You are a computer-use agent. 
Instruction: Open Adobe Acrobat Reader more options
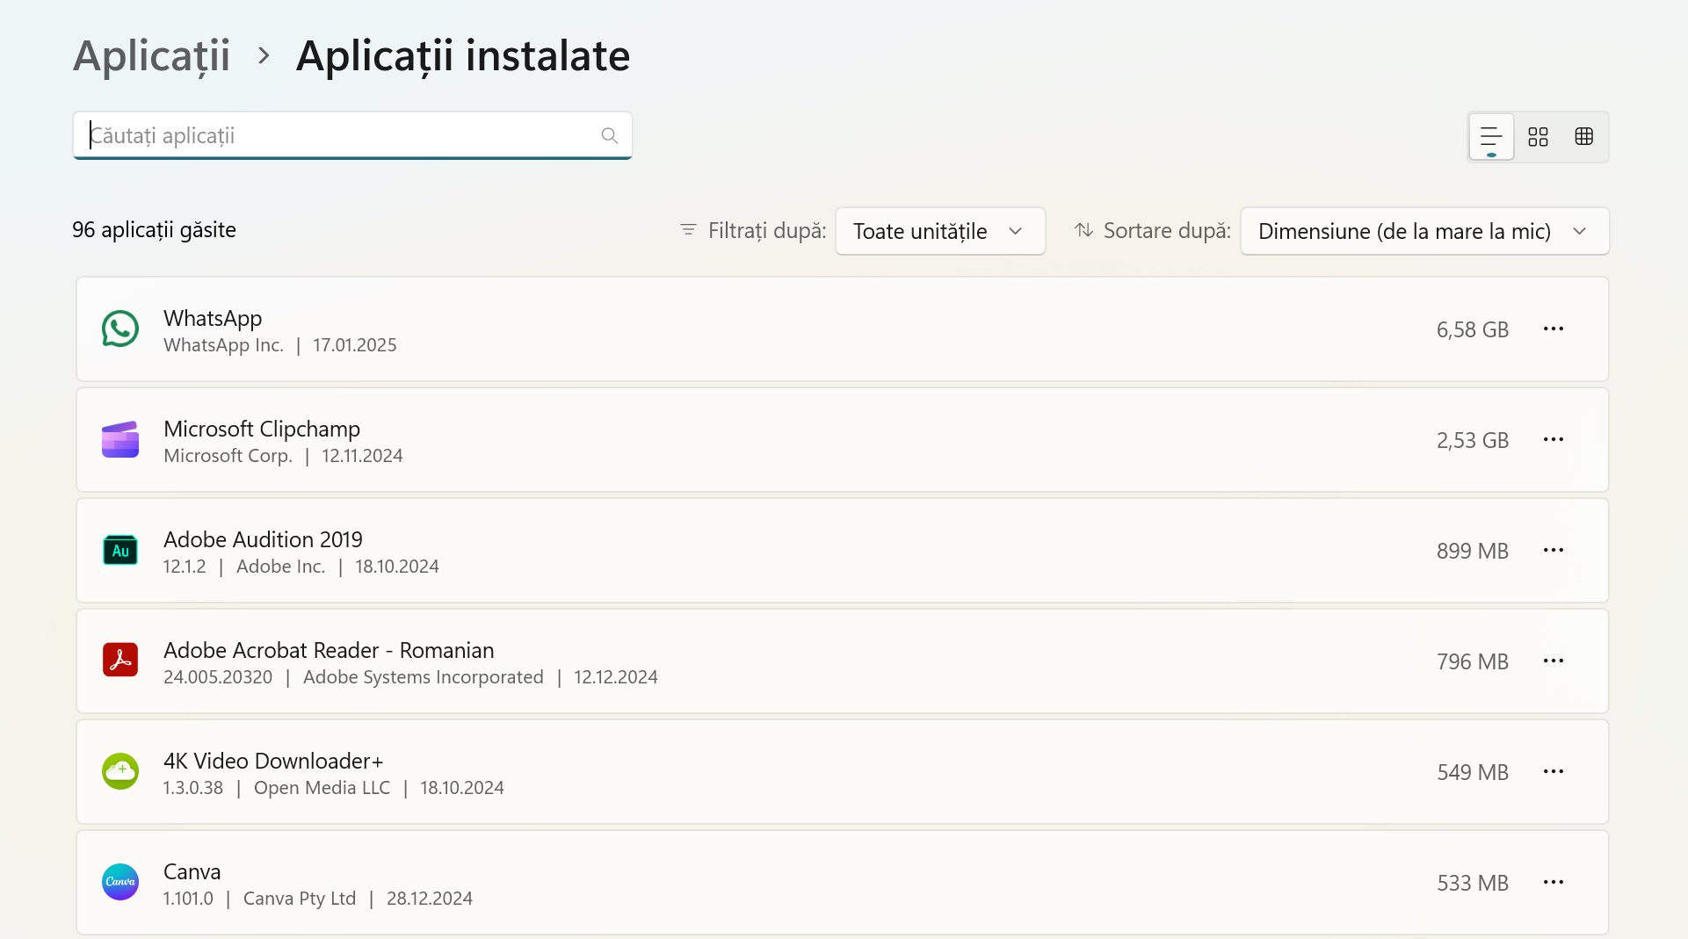[1554, 661]
